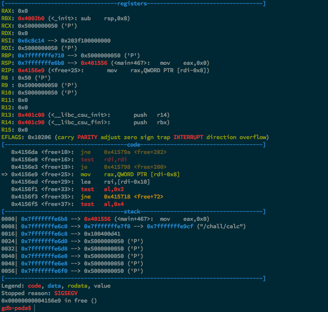Screen dimensions: 328x312
Task: Select the RIP address 0x4156e9
Action: 31,70
